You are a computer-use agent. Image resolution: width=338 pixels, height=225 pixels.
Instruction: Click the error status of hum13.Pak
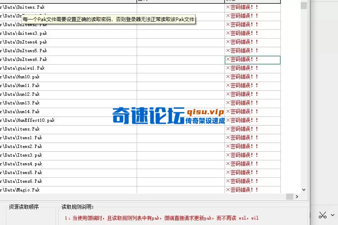pyautogui.click(x=242, y=103)
